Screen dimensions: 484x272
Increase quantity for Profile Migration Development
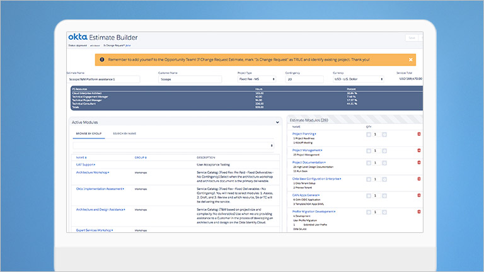click(x=384, y=212)
